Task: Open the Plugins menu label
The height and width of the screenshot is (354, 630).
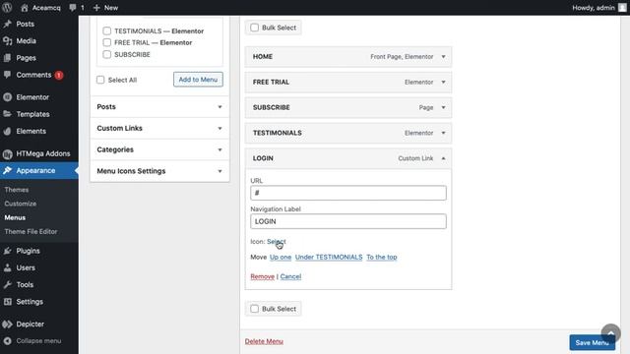Action: pyautogui.click(x=29, y=251)
